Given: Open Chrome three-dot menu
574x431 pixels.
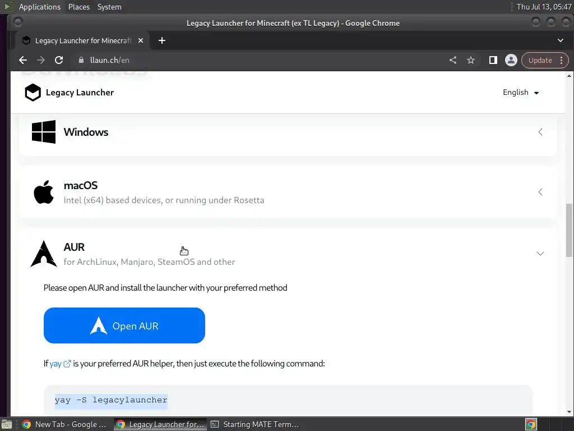Looking at the screenshot, I should pyautogui.click(x=562, y=61).
